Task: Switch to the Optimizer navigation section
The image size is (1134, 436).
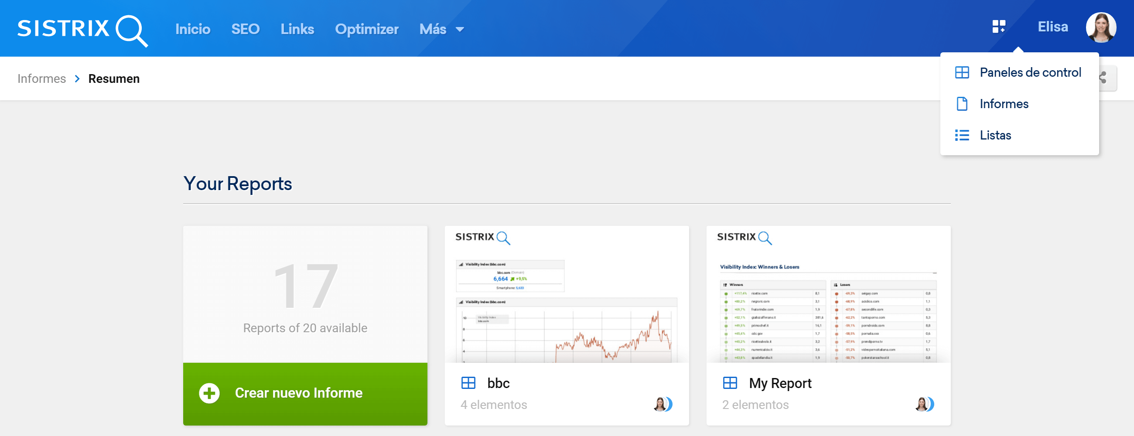Action: 367,29
